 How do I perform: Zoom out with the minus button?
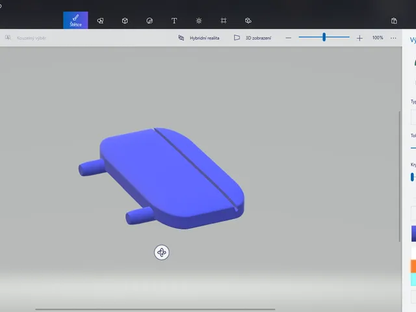click(x=289, y=38)
